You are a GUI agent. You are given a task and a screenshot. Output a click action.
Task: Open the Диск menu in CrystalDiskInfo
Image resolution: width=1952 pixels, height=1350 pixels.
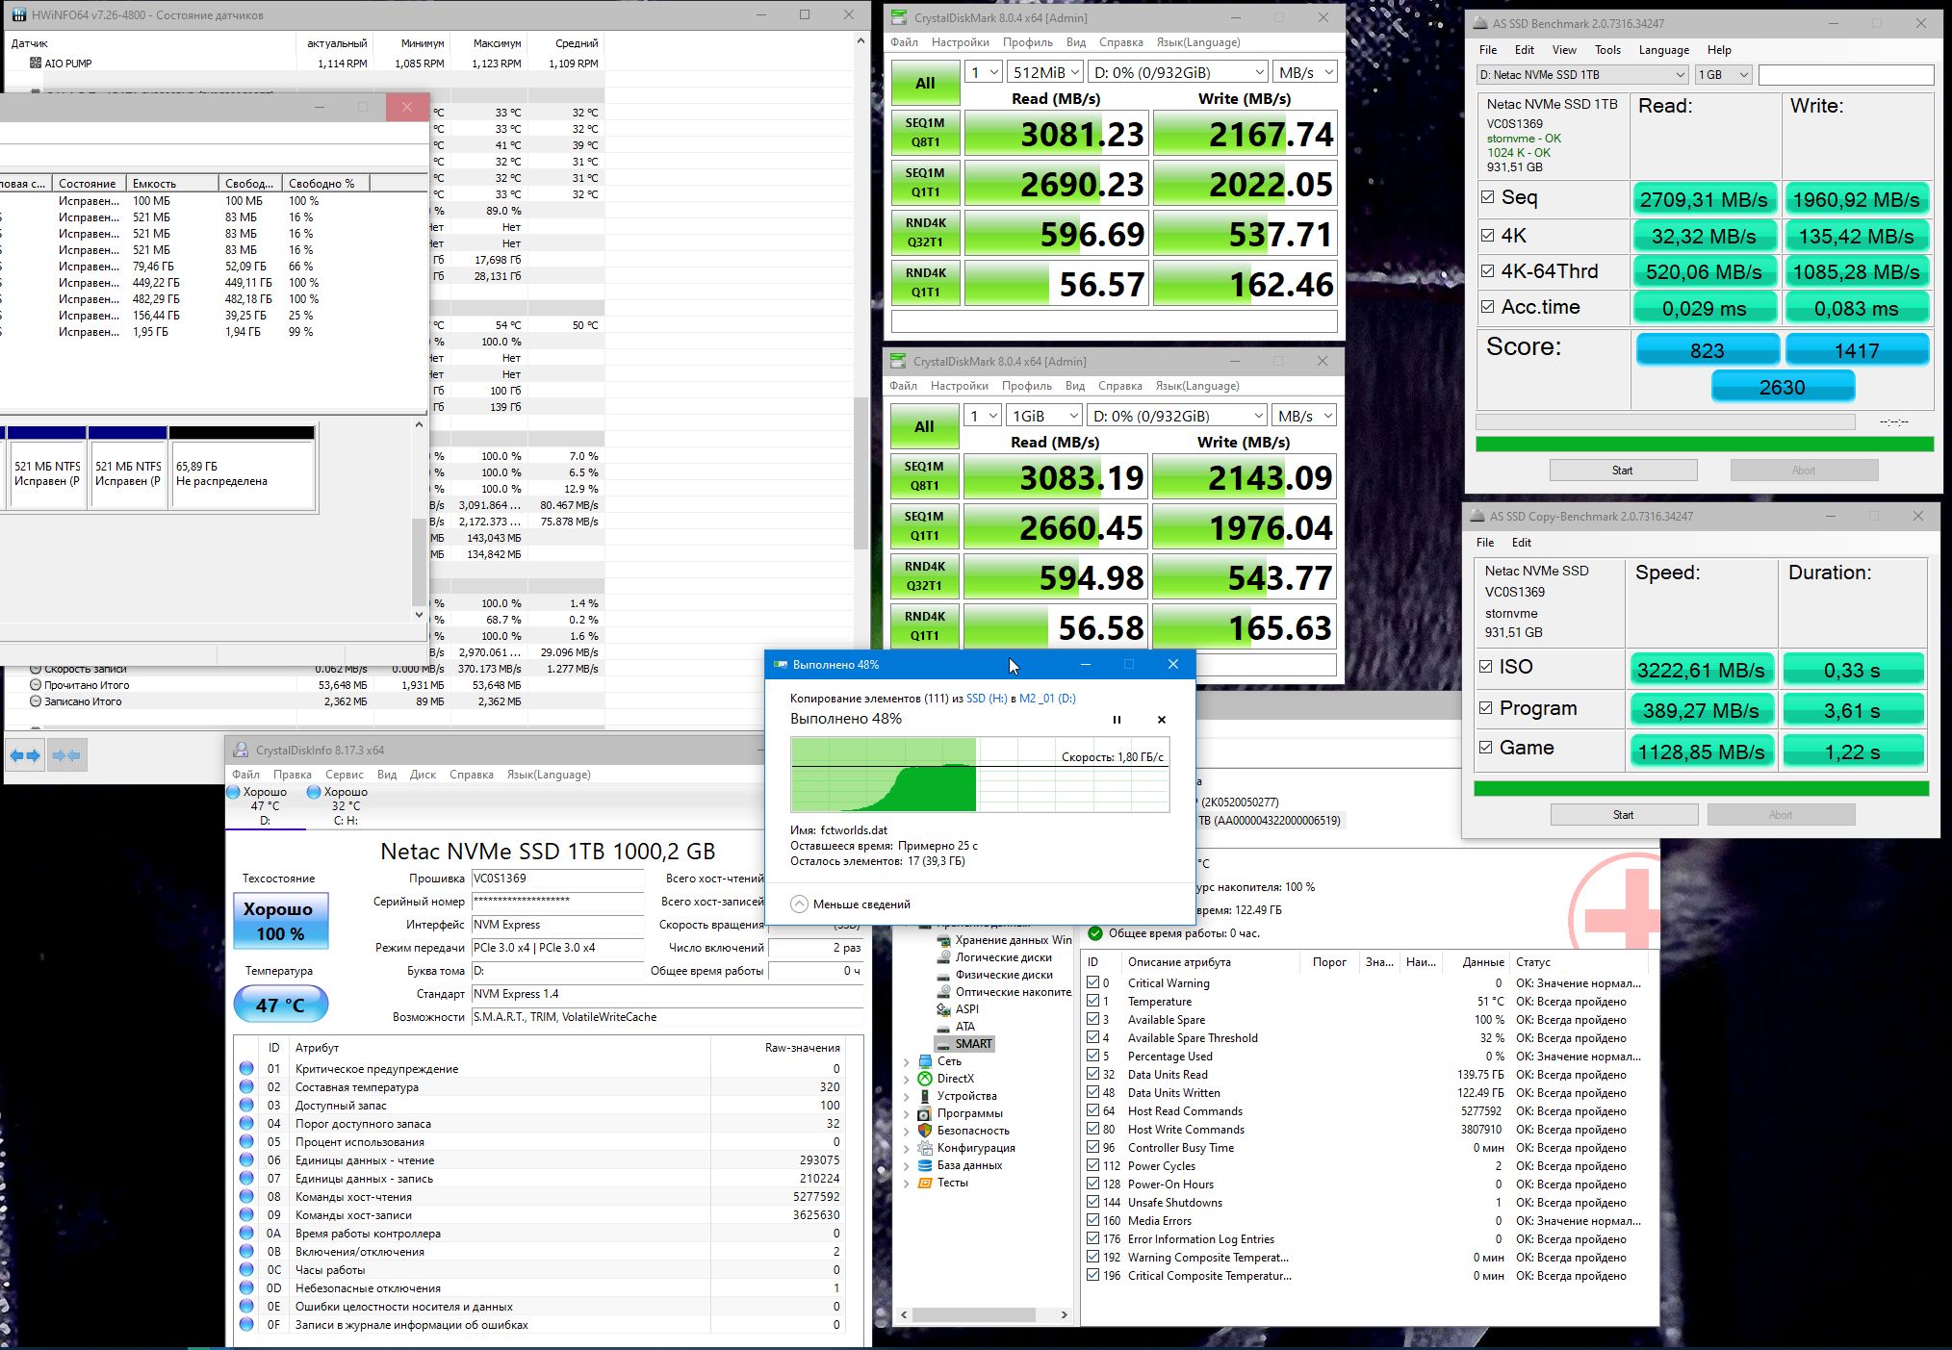[423, 775]
